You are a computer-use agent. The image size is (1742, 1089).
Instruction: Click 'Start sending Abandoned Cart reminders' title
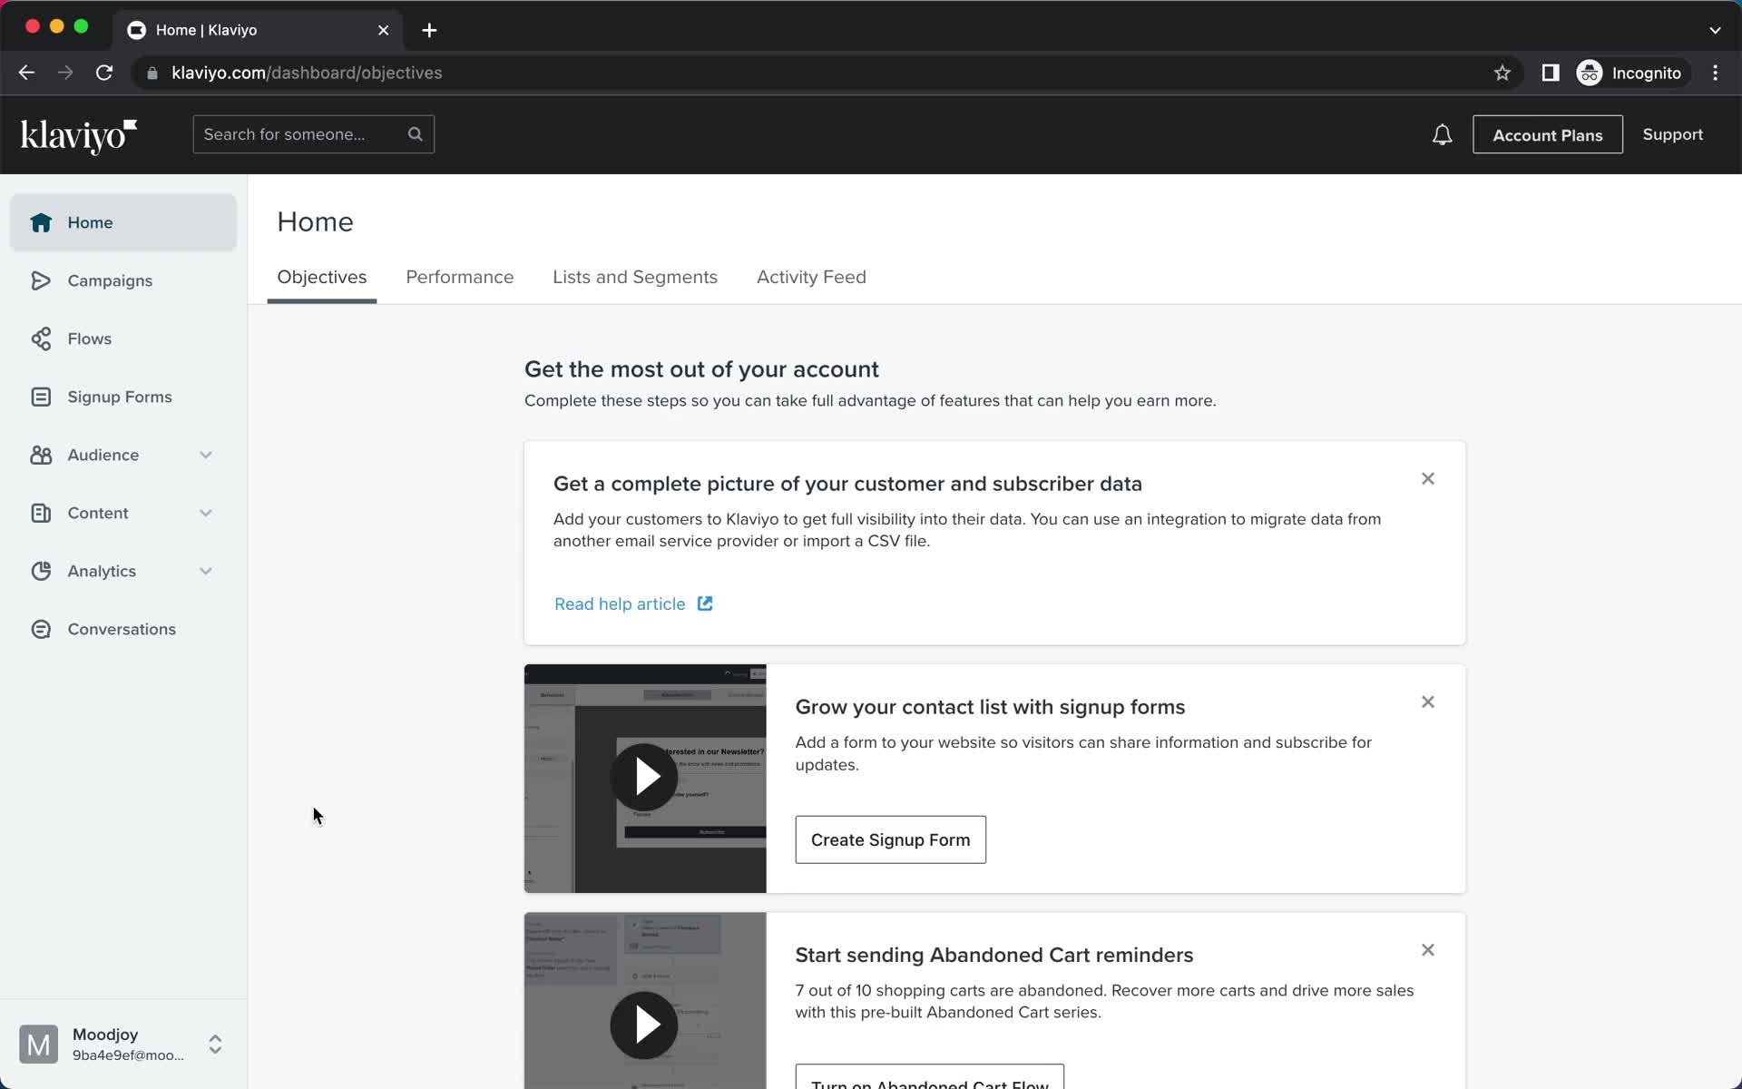(994, 955)
